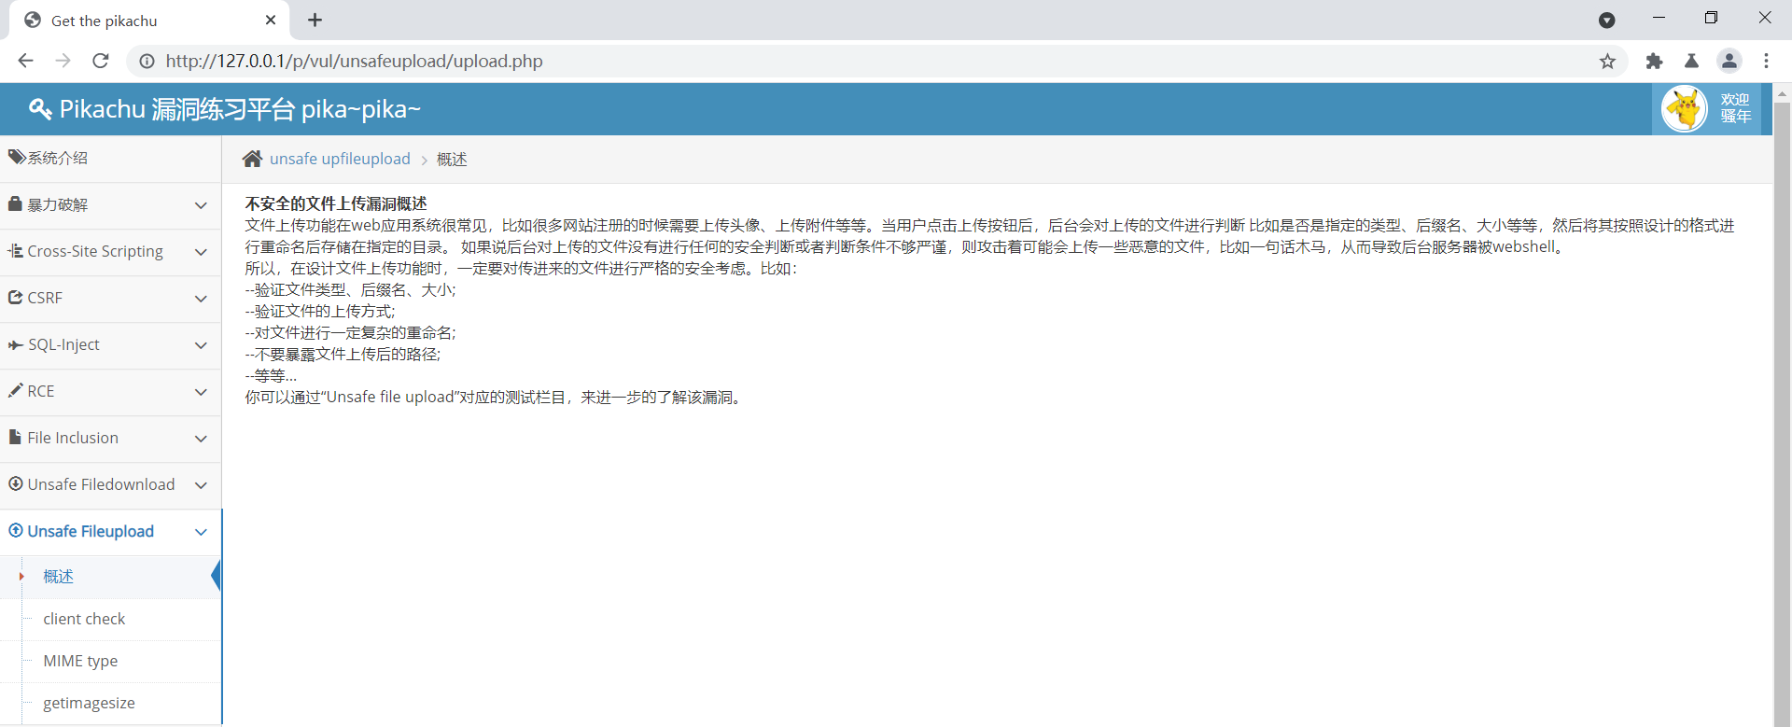
Task: Click the tag icon next to 系统介绍
Action: (17, 157)
